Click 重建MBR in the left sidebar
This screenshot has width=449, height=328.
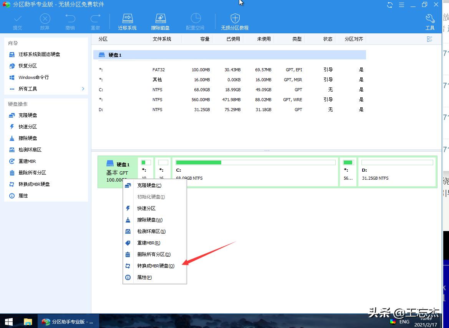point(27,161)
